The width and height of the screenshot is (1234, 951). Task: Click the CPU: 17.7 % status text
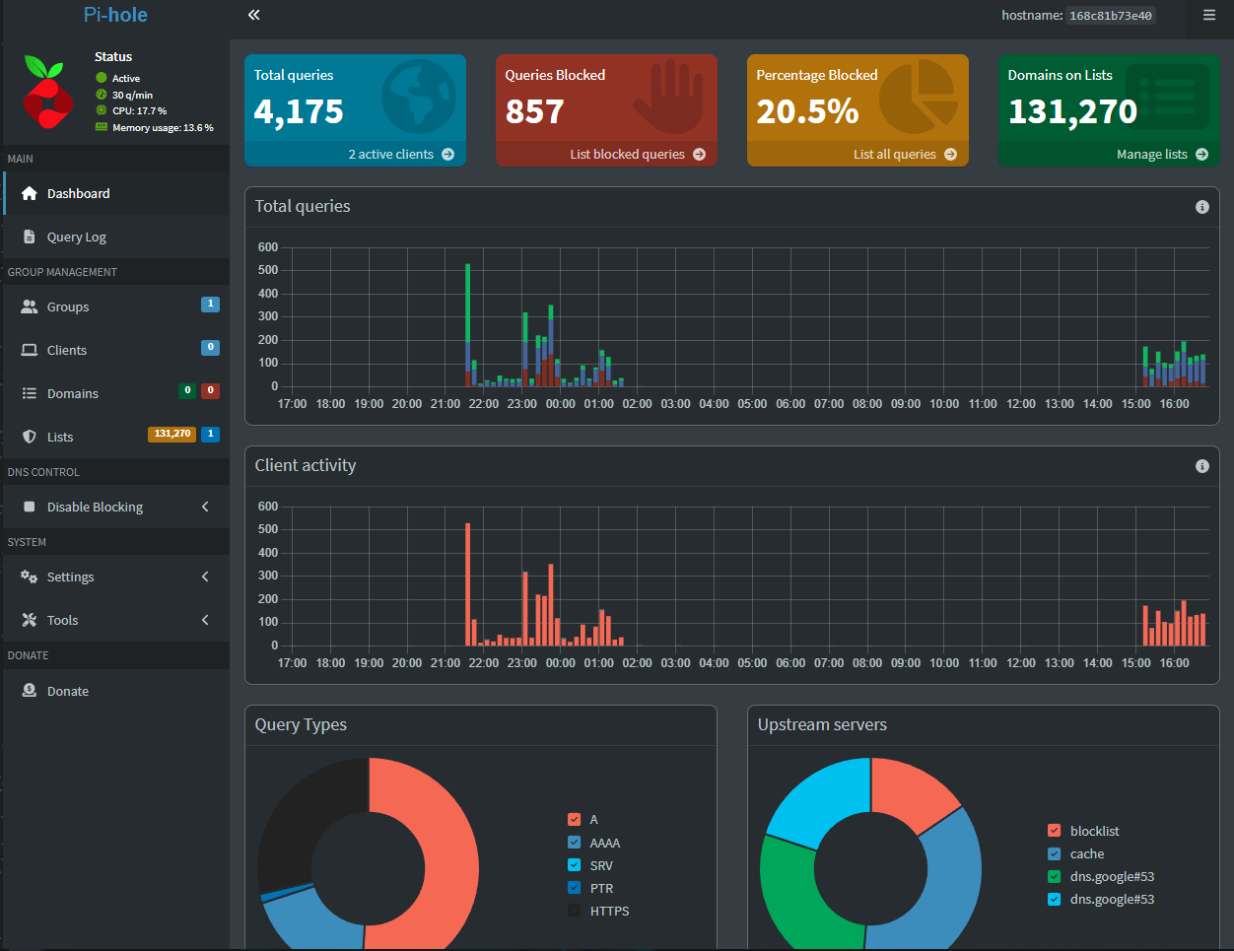[139, 111]
